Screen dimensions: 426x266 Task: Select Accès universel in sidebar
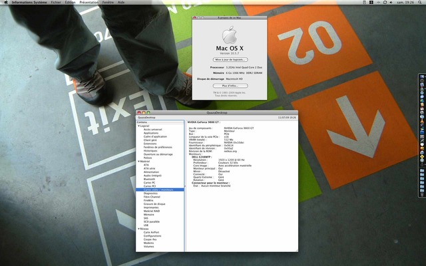pos(152,130)
